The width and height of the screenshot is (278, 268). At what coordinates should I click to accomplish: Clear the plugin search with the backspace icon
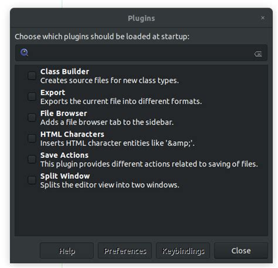tap(258, 53)
